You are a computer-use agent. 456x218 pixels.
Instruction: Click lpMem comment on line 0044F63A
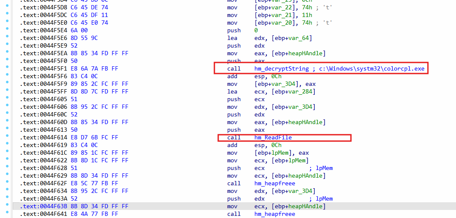[x=321, y=199]
